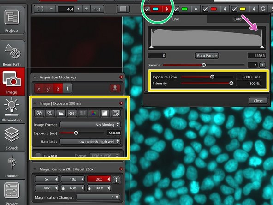The height and width of the screenshot is (205, 273).
Task: Click the Gamma slider handle
Action: pos(203,65)
